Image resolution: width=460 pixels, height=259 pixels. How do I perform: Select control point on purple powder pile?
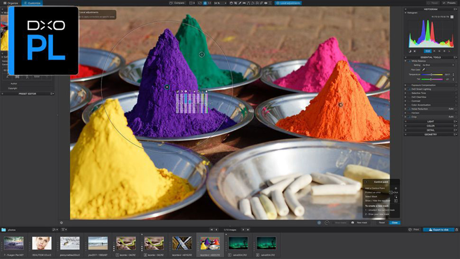(x=167, y=87)
